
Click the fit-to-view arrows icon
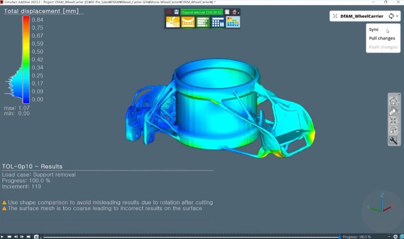click(x=393, y=120)
